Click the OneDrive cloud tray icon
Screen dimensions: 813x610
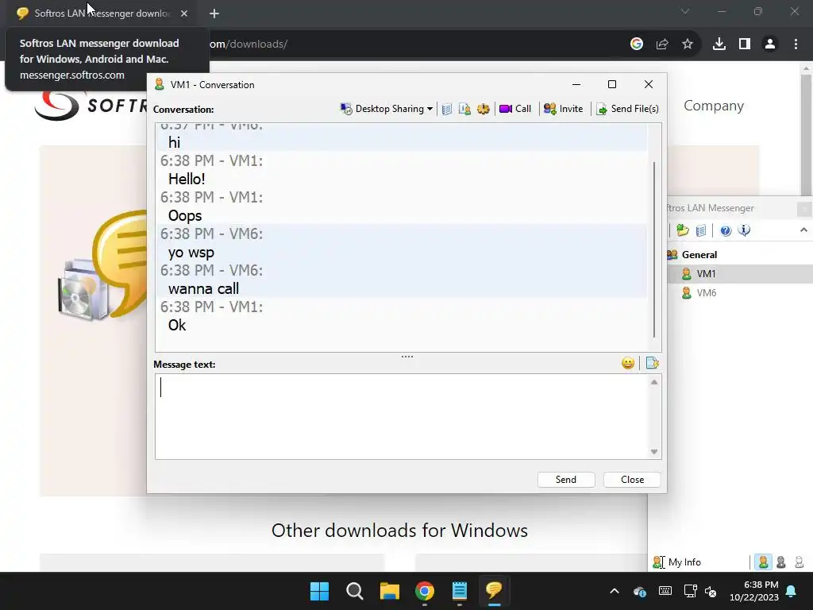(640, 591)
